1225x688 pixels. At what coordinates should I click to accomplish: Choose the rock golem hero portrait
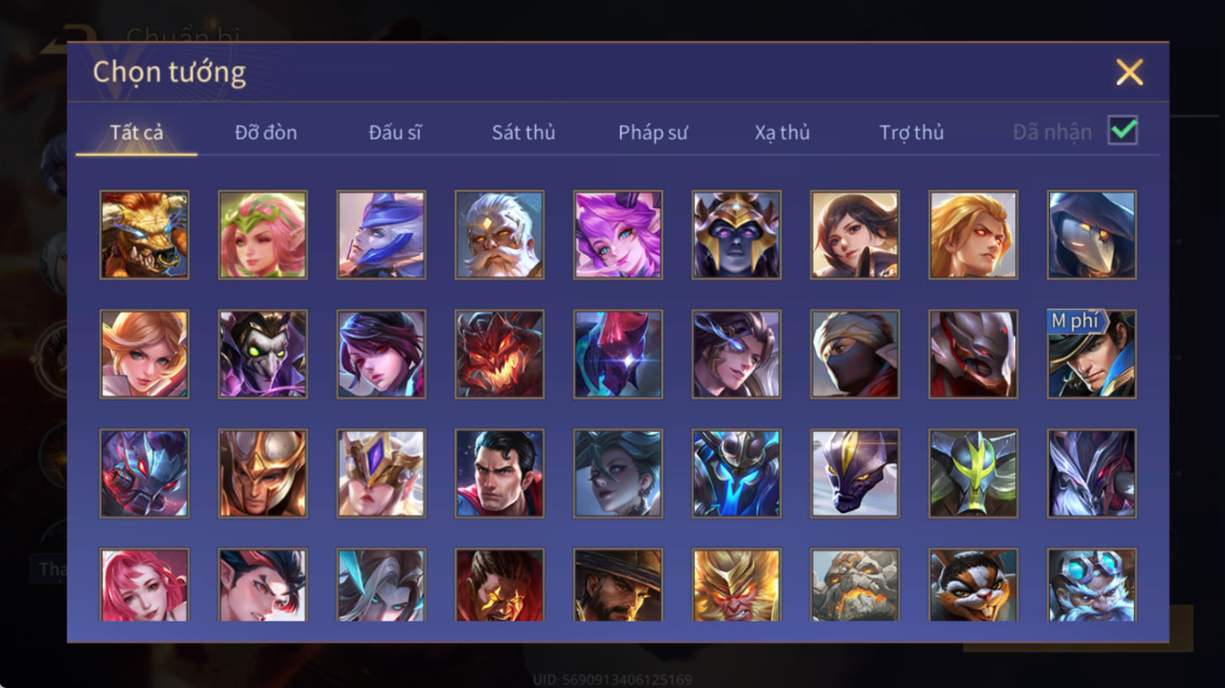tap(855, 584)
